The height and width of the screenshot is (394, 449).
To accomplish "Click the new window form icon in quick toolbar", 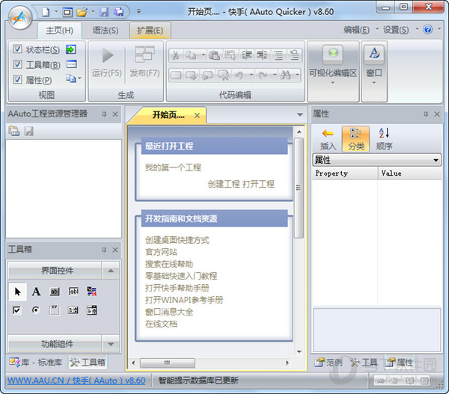I will (x=67, y=12).
